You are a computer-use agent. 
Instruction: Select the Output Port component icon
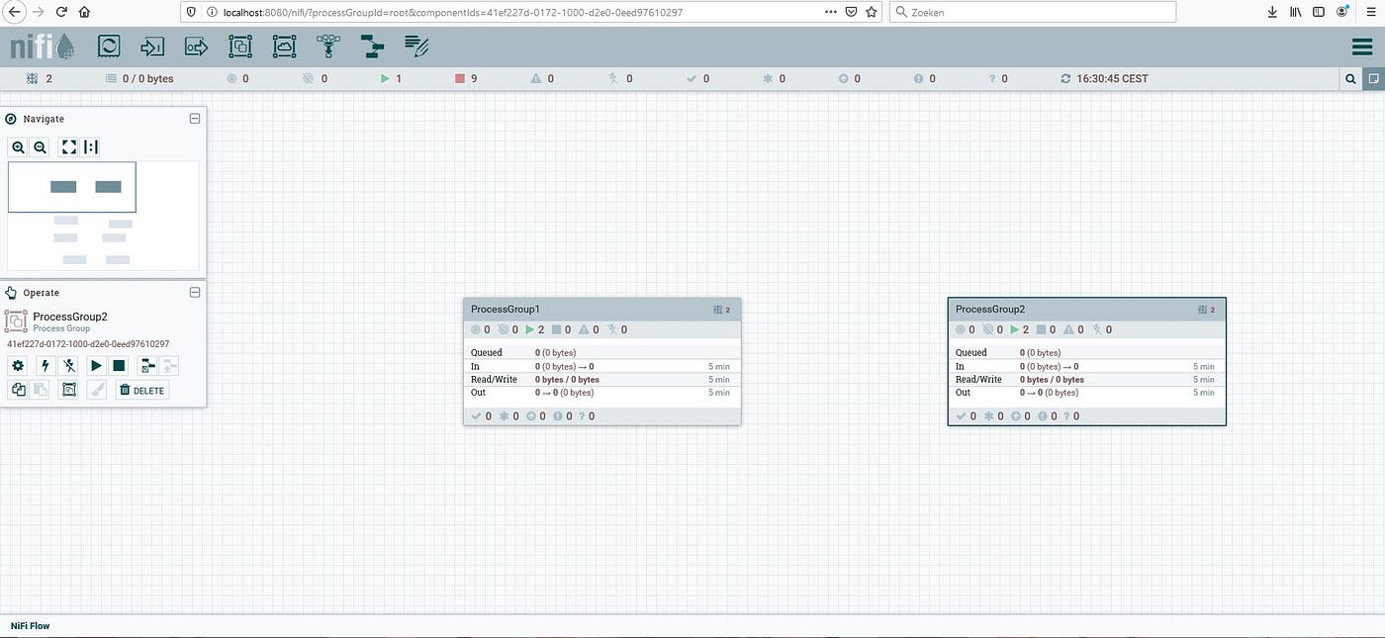click(x=197, y=46)
